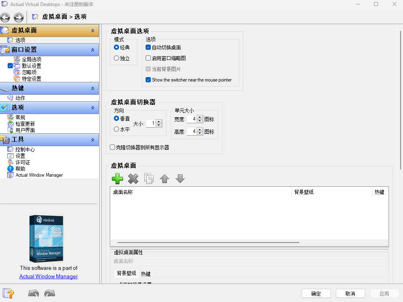Select 垂直 direction radio button
This screenshot has height=302, width=403.
click(116, 118)
